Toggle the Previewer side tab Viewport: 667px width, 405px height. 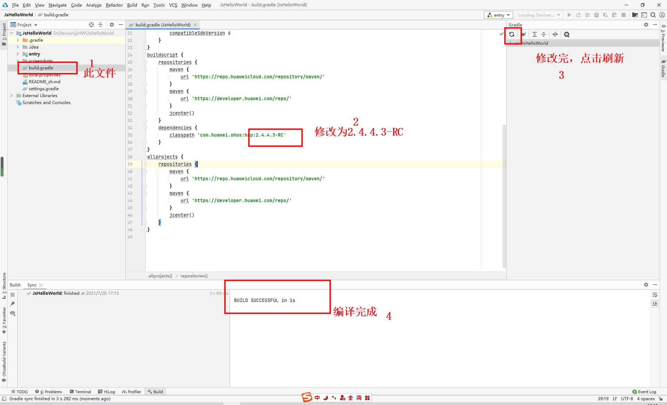click(663, 38)
